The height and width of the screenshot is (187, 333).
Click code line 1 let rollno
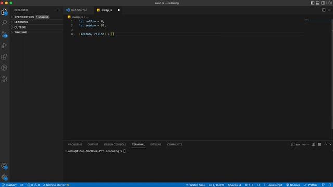[92, 21]
